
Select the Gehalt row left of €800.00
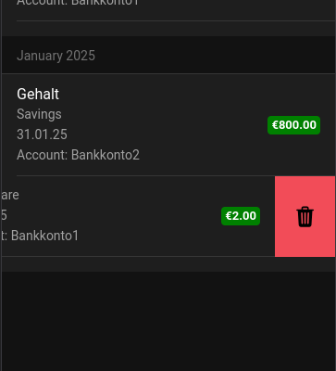(x=134, y=124)
